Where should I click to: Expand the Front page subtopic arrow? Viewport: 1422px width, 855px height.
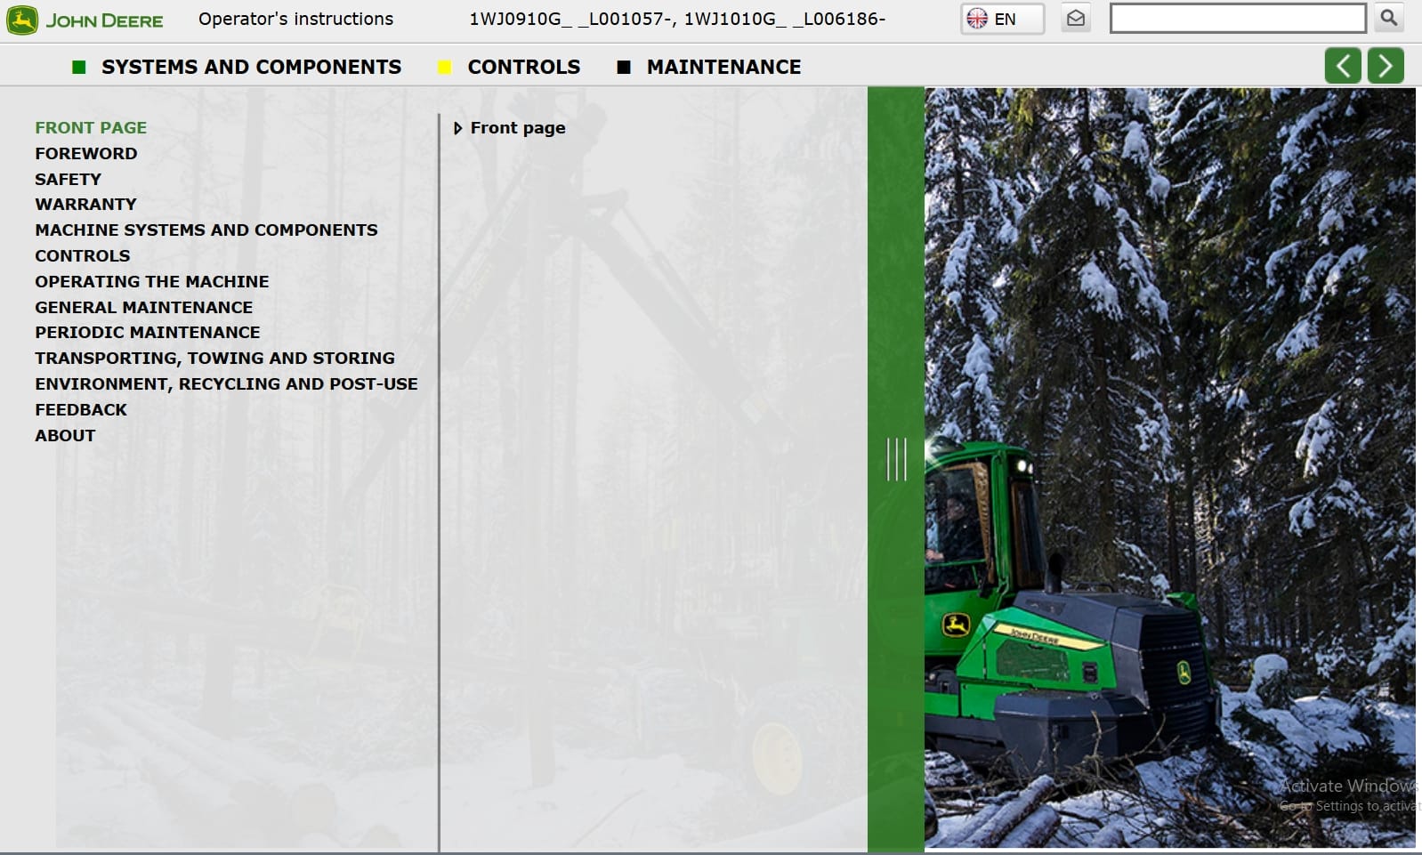pos(457,128)
